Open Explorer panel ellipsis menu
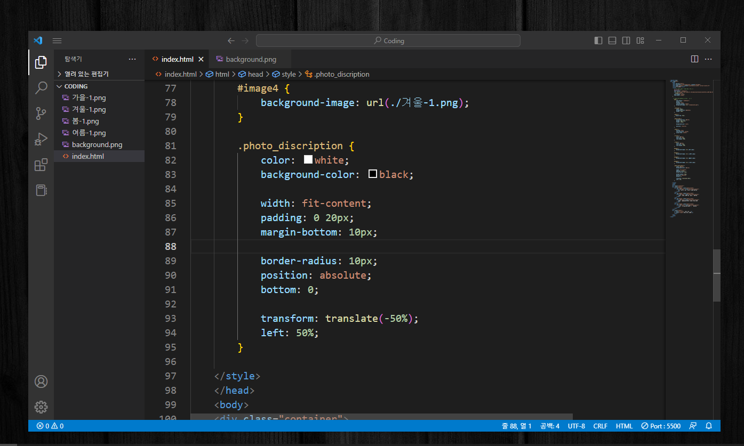 132,59
